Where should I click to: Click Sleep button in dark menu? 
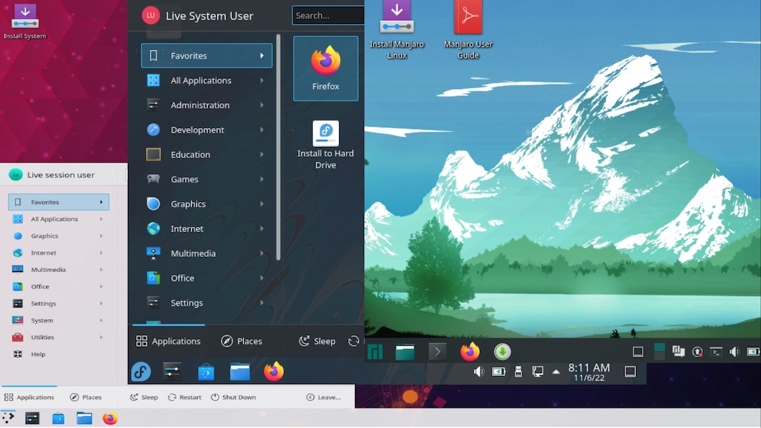point(317,341)
